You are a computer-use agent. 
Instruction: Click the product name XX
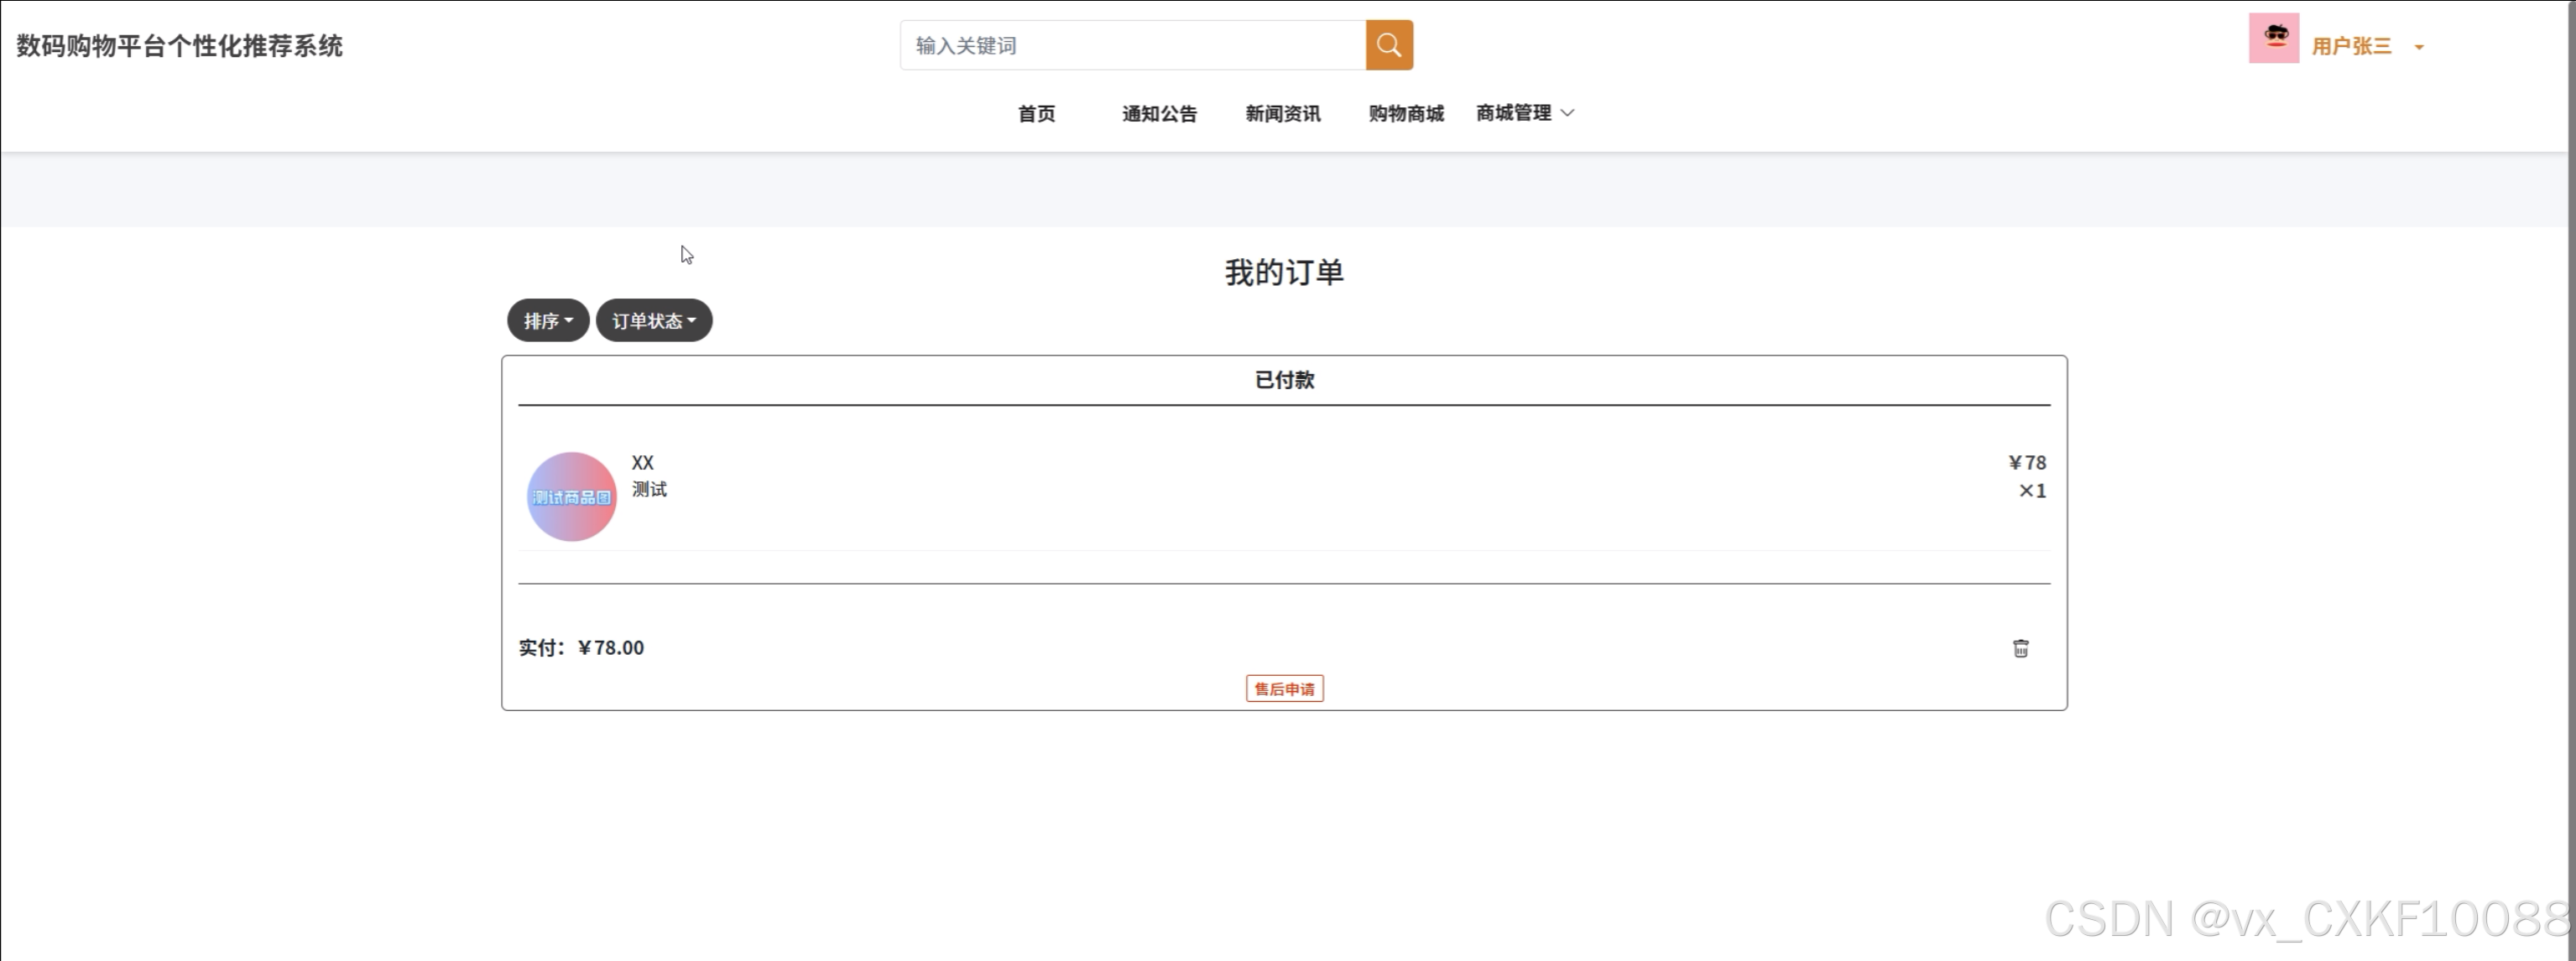tap(642, 463)
